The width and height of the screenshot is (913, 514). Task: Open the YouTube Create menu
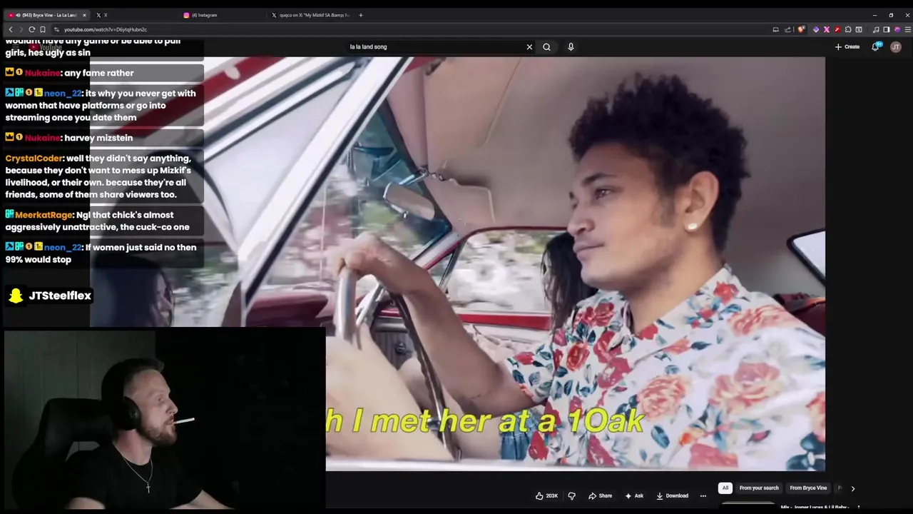(x=847, y=47)
